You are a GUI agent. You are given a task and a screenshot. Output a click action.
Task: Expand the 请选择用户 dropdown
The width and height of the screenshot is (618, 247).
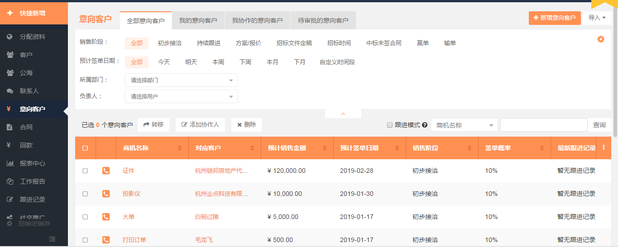tap(181, 96)
